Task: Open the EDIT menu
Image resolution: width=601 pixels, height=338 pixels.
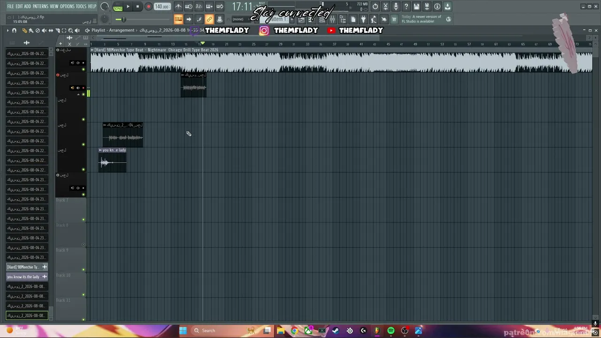Action: (19, 7)
